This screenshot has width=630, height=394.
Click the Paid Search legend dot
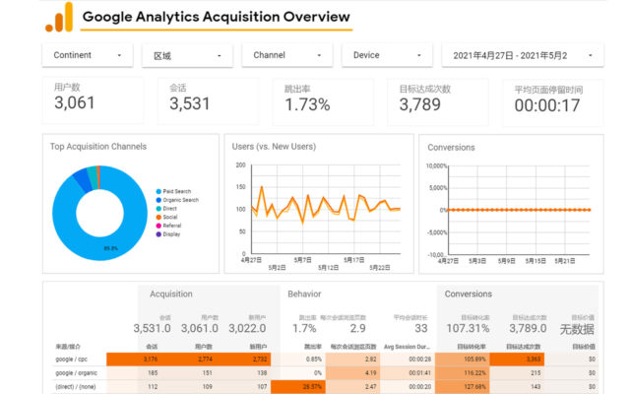[x=157, y=191]
